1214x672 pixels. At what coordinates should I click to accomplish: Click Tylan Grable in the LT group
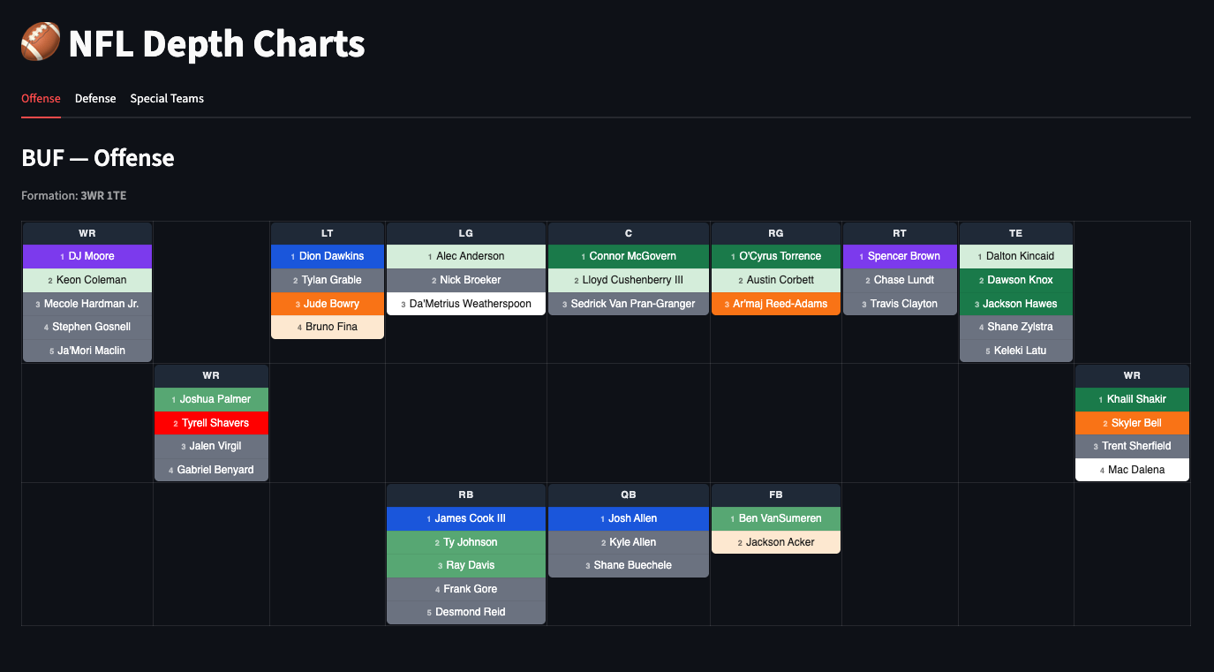pos(328,280)
